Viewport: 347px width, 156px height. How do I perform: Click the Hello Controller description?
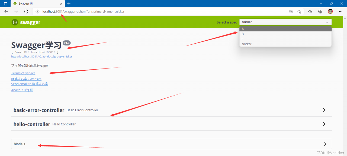(x=64, y=124)
